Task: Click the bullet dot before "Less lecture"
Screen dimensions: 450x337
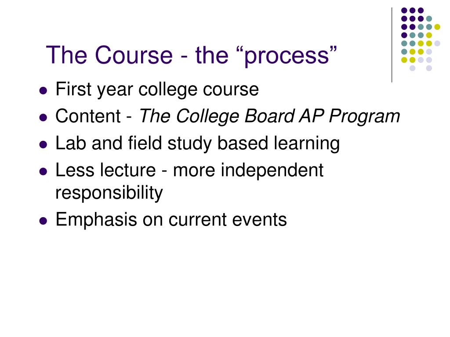Action: (43, 172)
